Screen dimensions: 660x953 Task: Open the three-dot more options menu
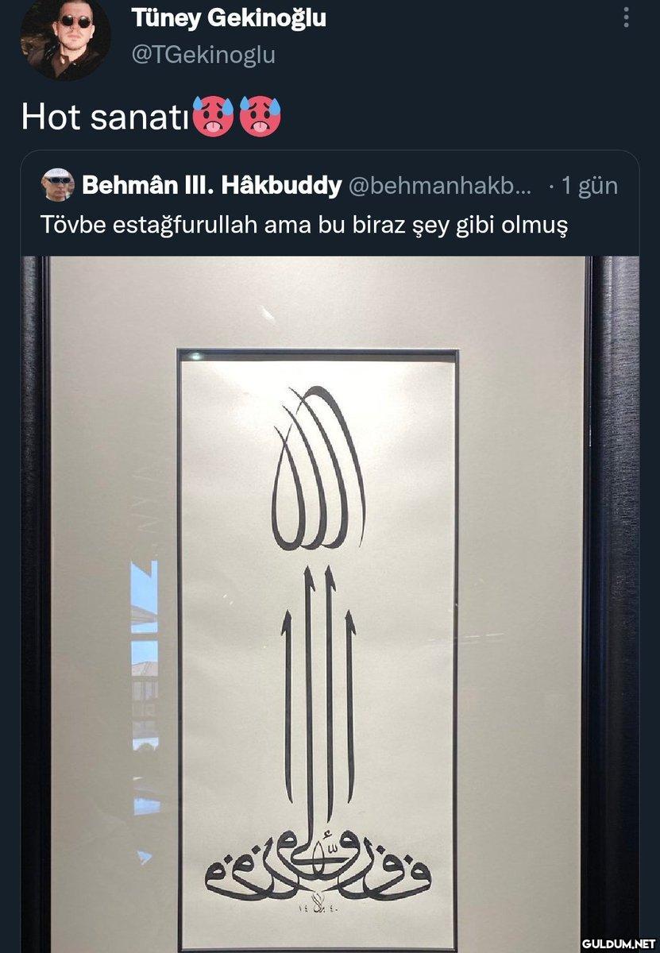627,17
